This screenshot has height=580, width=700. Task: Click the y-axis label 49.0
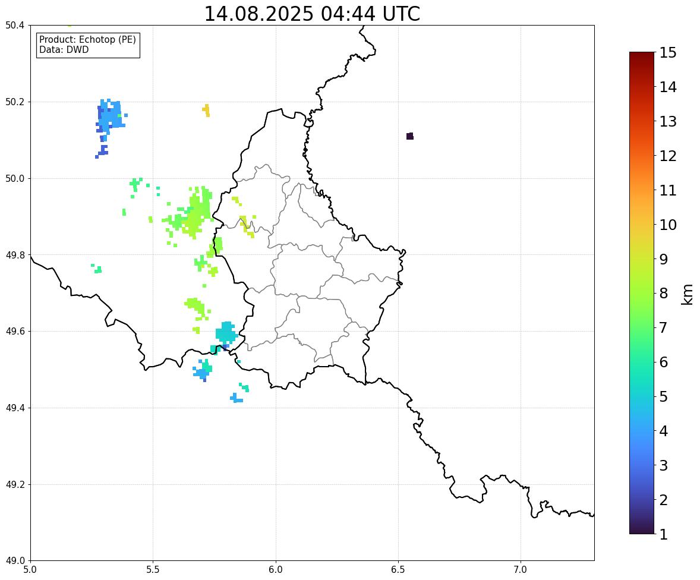15,561
